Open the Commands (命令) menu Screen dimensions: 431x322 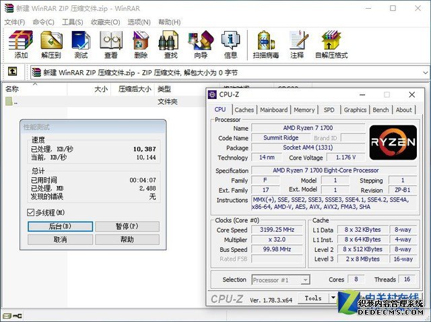(x=43, y=22)
